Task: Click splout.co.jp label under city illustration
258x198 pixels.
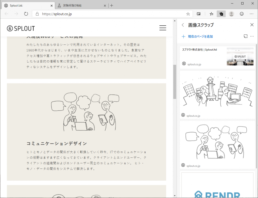Action: 193,116
